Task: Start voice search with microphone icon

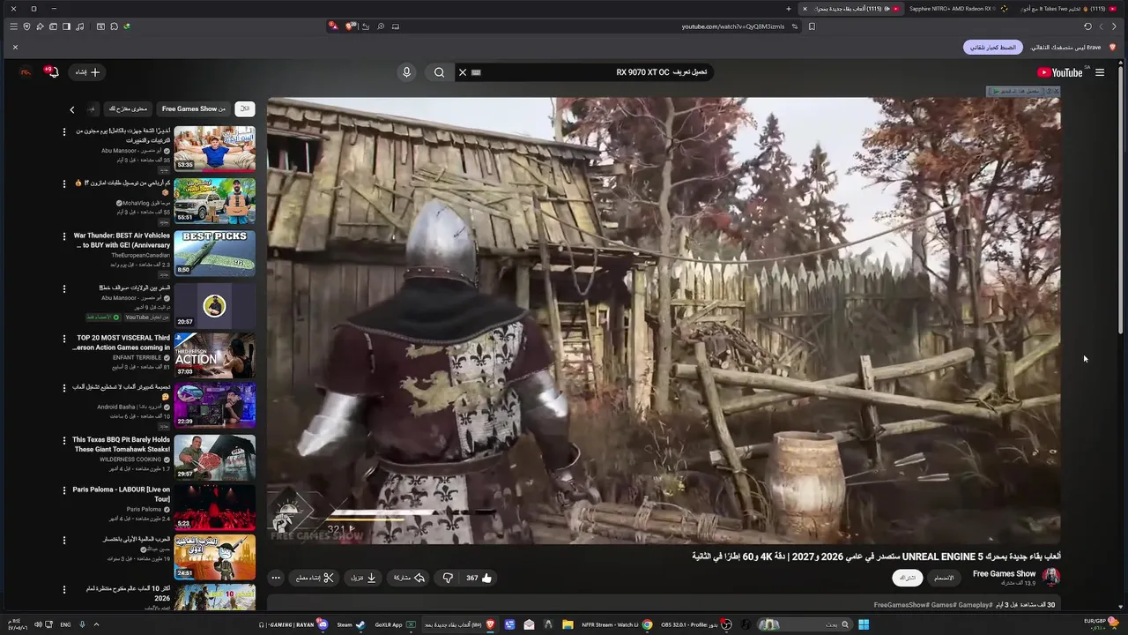Action: pos(406,72)
